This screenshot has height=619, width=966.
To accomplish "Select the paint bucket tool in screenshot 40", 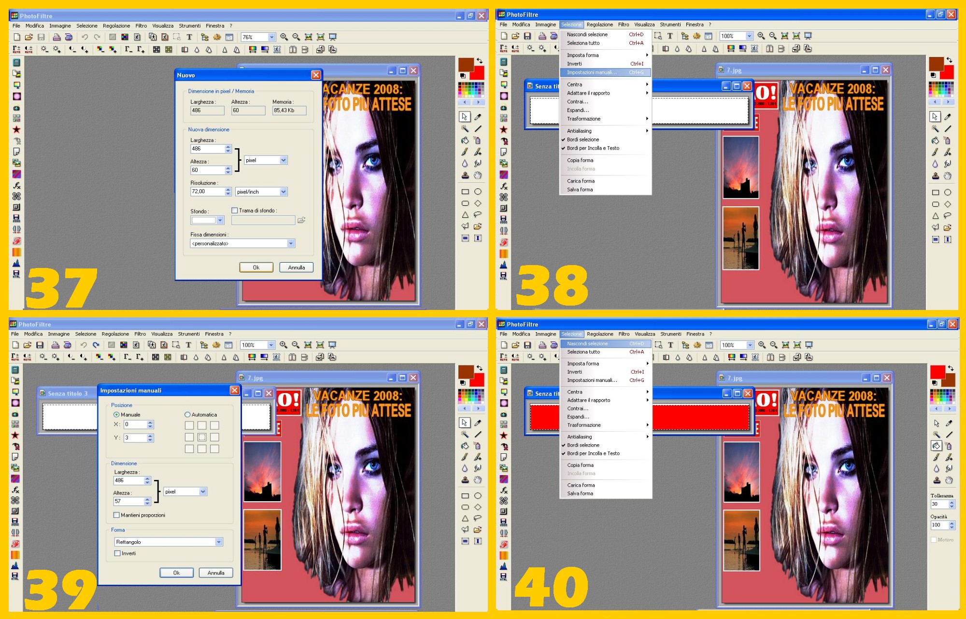I will point(936,446).
